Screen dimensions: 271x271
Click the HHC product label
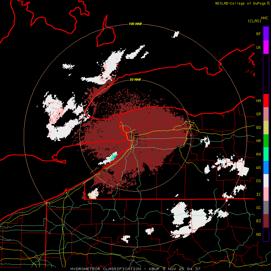coord(264,18)
